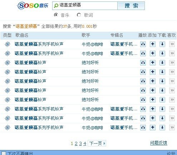The image size is (177, 155).
Task: Download the first row ringtone
Action: tap(162, 44)
